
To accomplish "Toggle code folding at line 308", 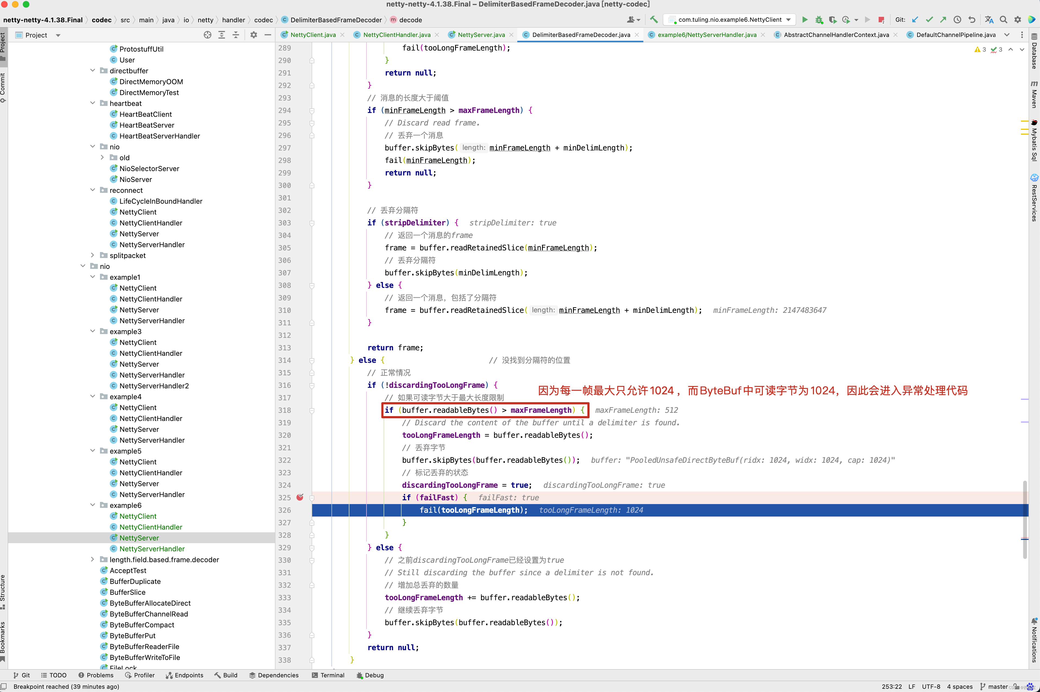I will [312, 285].
